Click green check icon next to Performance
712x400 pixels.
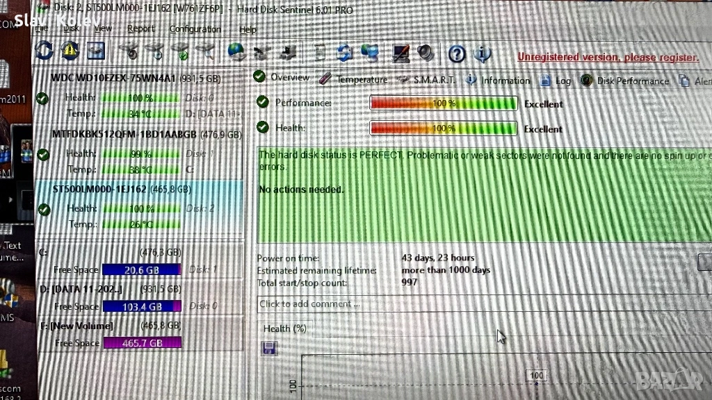click(262, 101)
